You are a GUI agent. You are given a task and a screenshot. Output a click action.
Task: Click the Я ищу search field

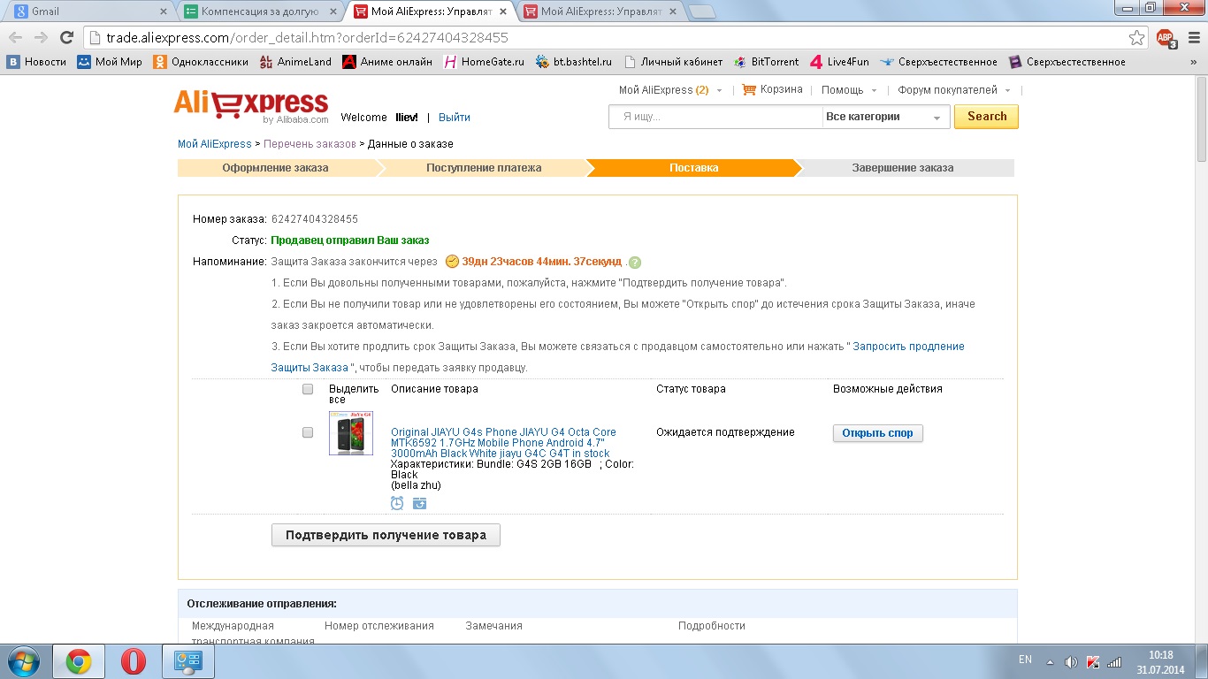tap(715, 117)
